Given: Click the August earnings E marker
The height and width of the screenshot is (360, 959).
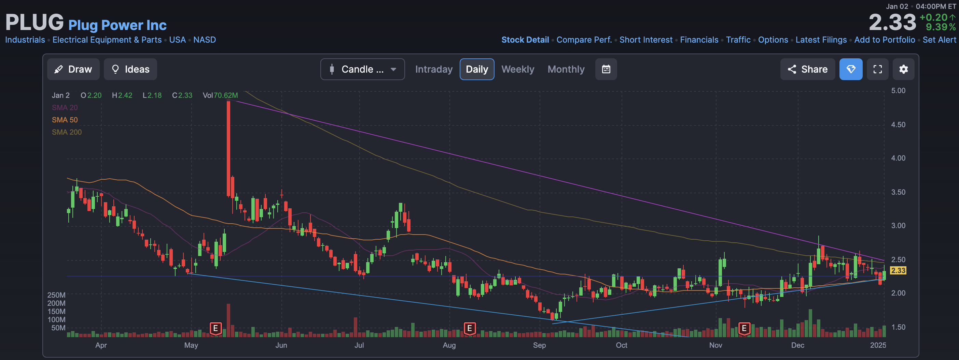Looking at the screenshot, I should tap(470, 328).
